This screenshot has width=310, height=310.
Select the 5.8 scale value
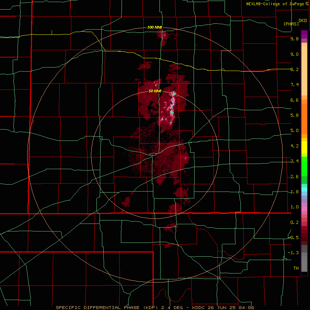coord(294,115)
